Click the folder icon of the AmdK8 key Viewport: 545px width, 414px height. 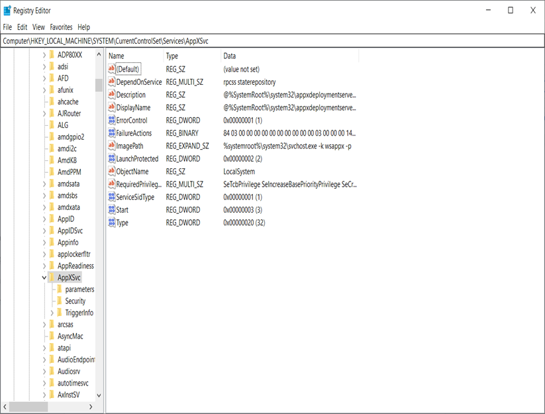point(52,160)
